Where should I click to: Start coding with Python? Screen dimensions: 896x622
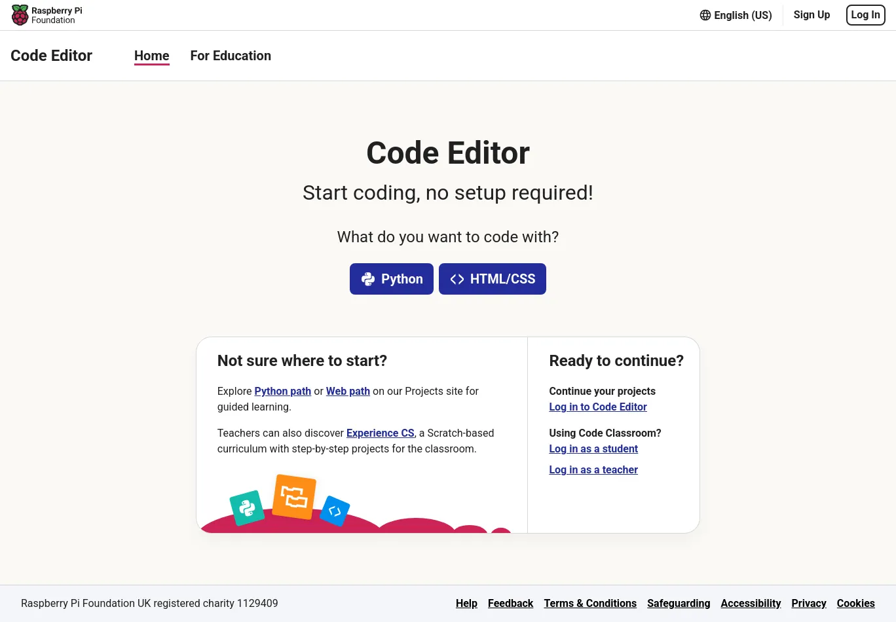[x=392, y=279]
